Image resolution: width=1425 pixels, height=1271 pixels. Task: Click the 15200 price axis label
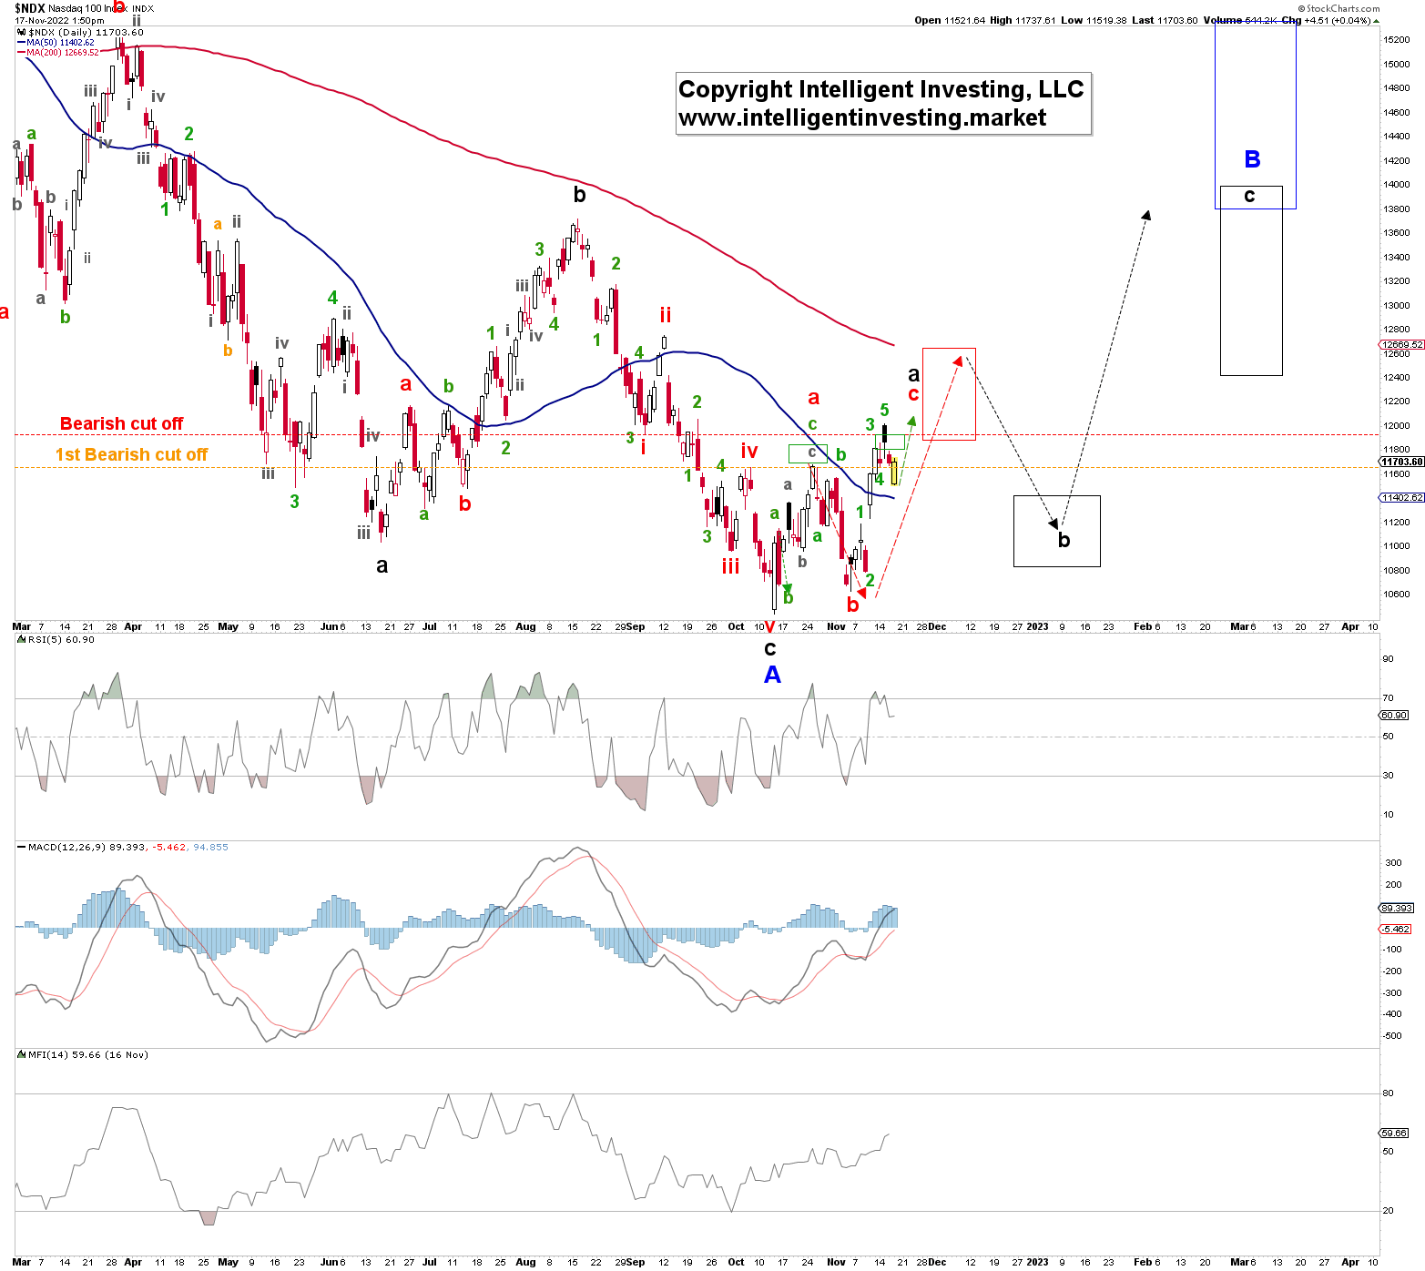tap(1398, 40)
